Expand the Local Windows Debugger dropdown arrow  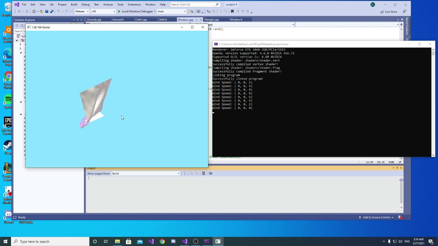(155, 11)
